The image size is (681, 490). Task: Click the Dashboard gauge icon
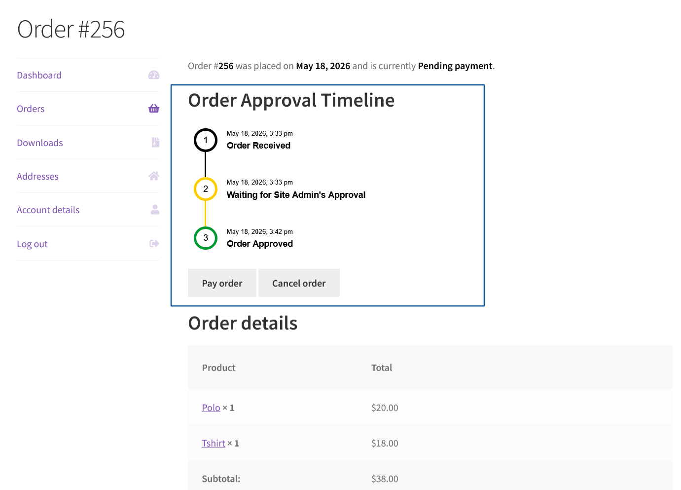[154, 75]
